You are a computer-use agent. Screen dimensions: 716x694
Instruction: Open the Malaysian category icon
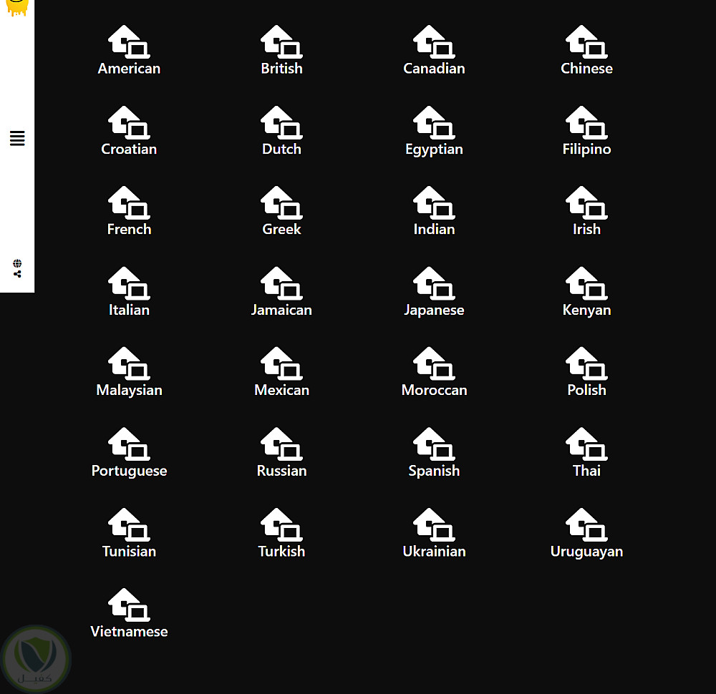(129, 363)
